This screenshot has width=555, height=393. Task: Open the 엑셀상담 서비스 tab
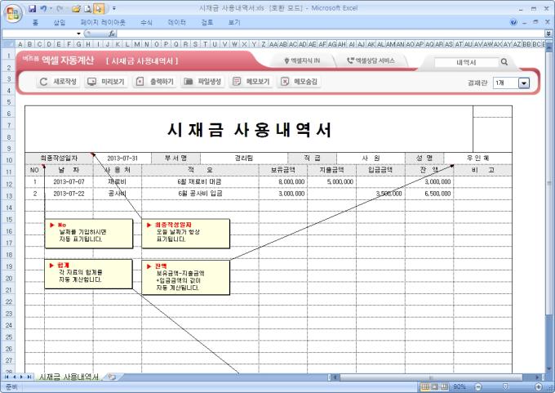pos(371,61)
